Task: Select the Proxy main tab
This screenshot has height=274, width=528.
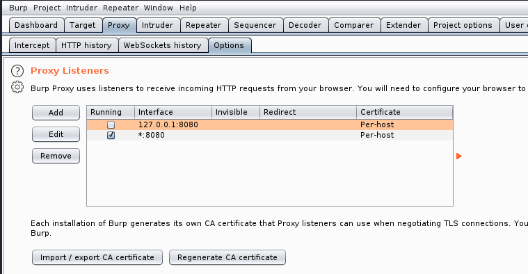Action: 119,25
